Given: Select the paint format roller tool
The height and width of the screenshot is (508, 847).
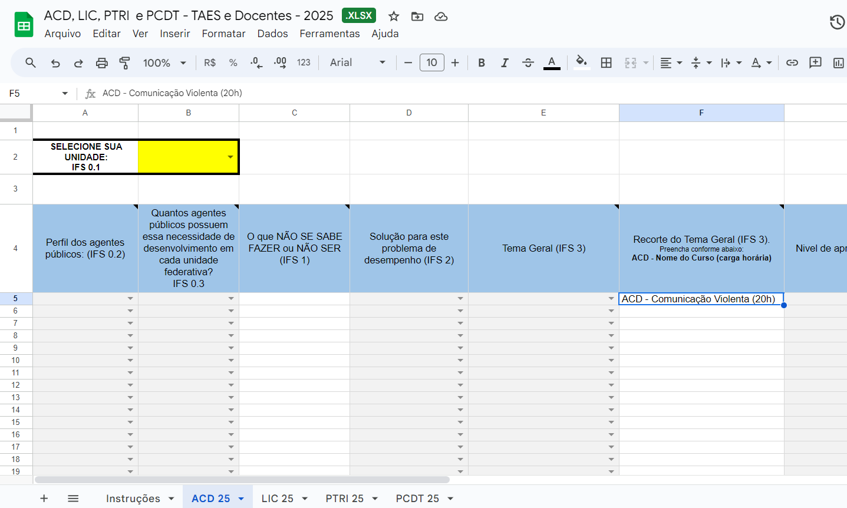Looking at the screenshot, I should pos(124,62).
